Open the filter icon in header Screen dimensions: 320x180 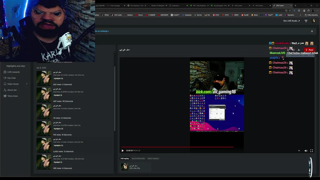tap(306, 21)
